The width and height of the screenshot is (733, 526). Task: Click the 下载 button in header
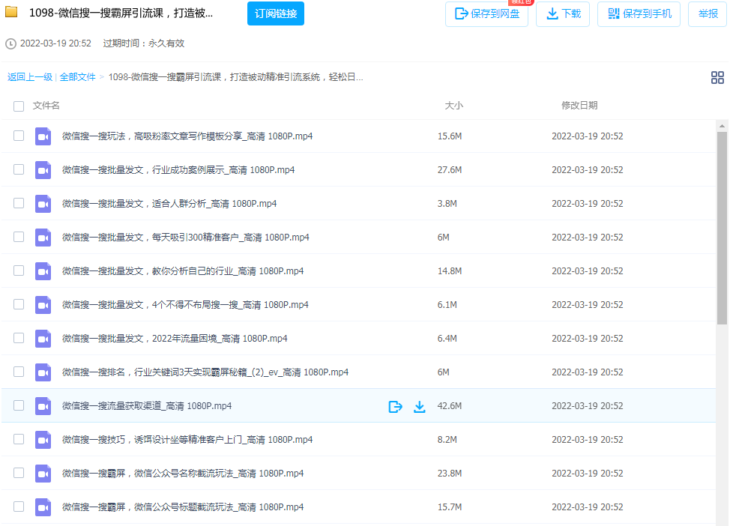coord(563,14)
